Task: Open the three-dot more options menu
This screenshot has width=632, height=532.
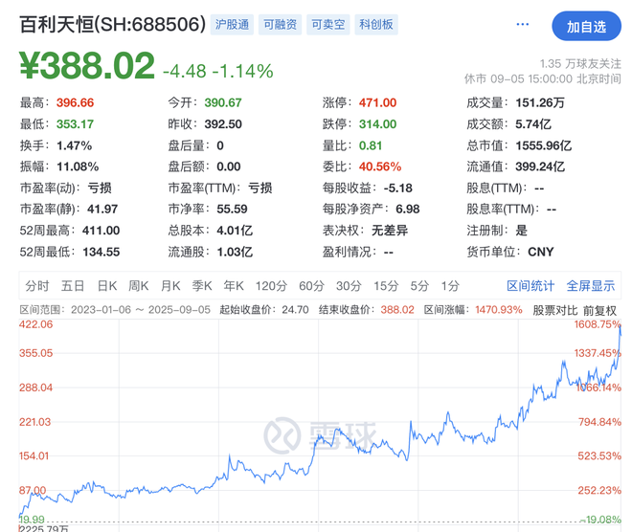Action: click(523, 25)
